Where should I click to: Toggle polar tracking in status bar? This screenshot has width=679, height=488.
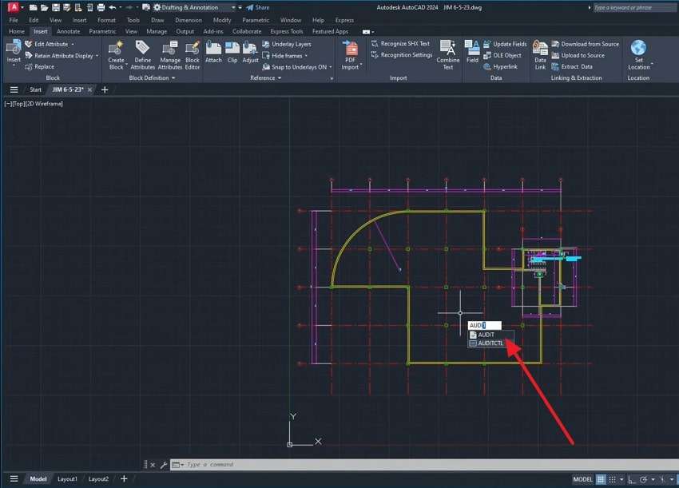tap(644, 479)
